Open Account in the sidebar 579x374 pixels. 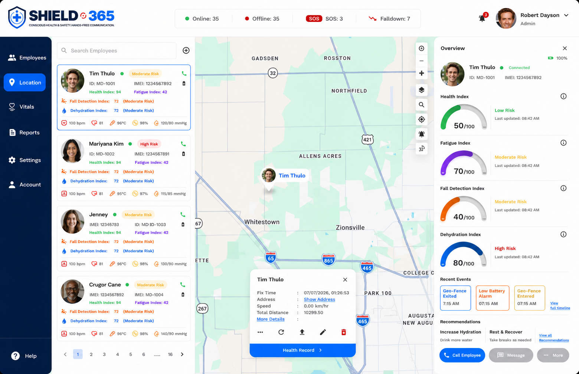[24, 184]
